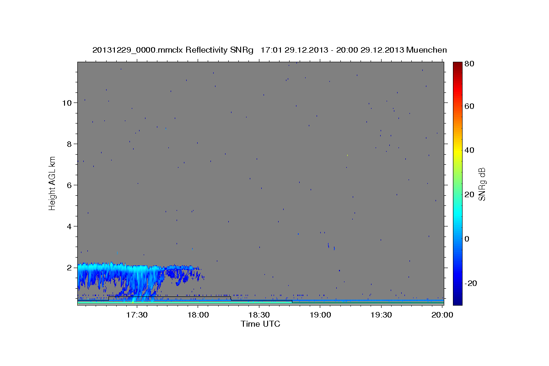Click the colorbar value 20
The width and height of the screenshot is (549, 366).
[x=469, y=194]
